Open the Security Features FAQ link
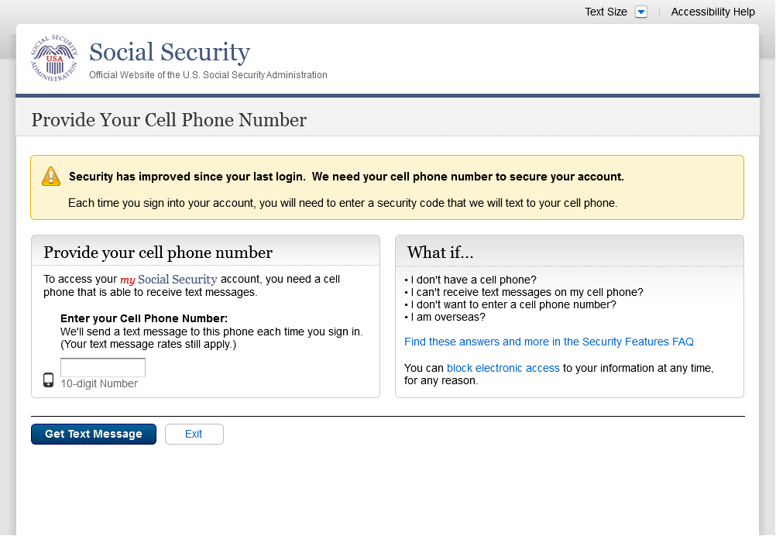776x536 pixels. click(x=548, y=342)
